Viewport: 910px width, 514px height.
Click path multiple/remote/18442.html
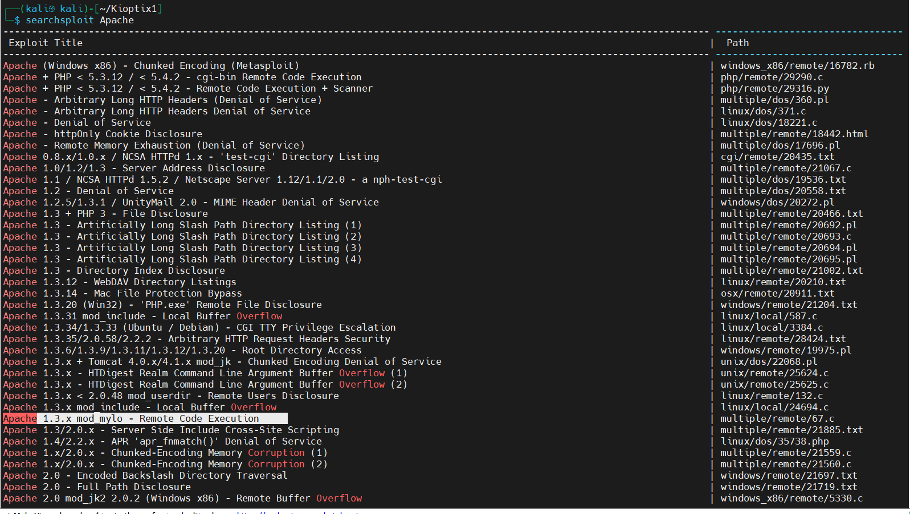click(794, 134)
